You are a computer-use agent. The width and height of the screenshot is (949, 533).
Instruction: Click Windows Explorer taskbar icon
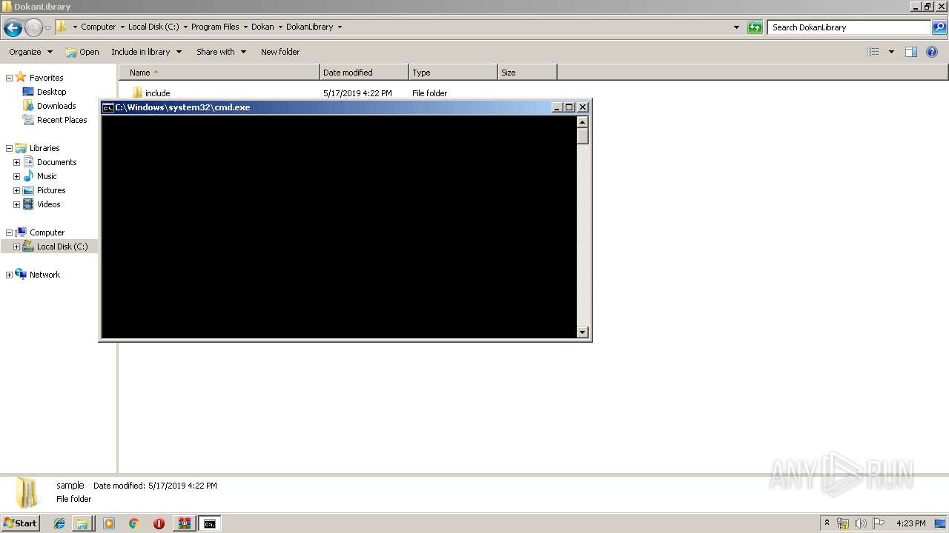82,523
